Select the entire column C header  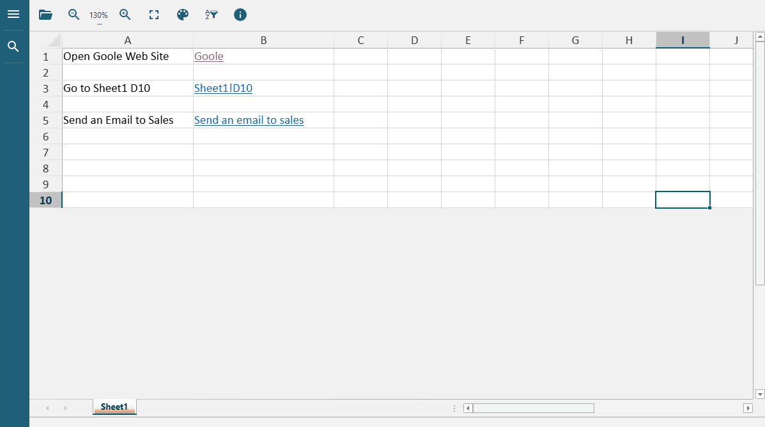click(x=360, y=40)
